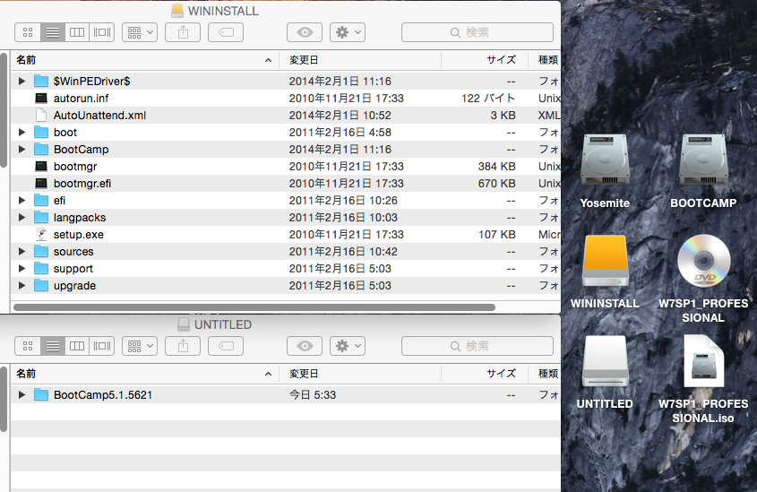Screen dimensions: 757x492
Task: Click share button in WININSTALL window
Action: pyautogui.click(x=183, y=32)
